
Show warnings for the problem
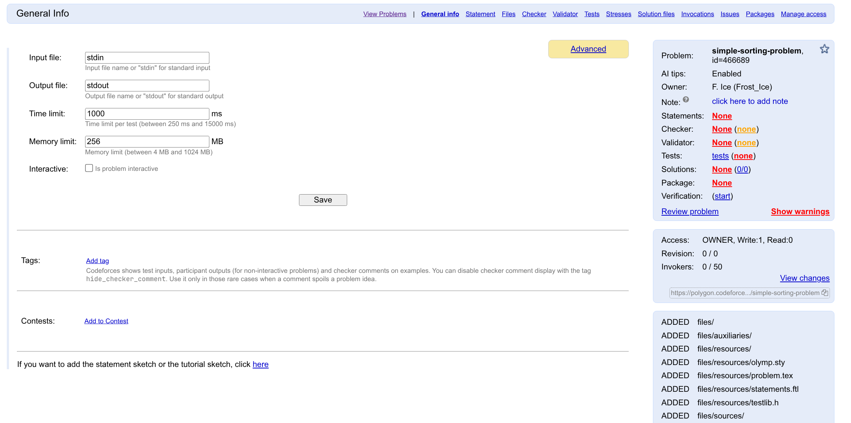click(800, 211)
